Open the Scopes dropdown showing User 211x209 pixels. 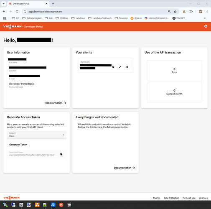[37, 135]
